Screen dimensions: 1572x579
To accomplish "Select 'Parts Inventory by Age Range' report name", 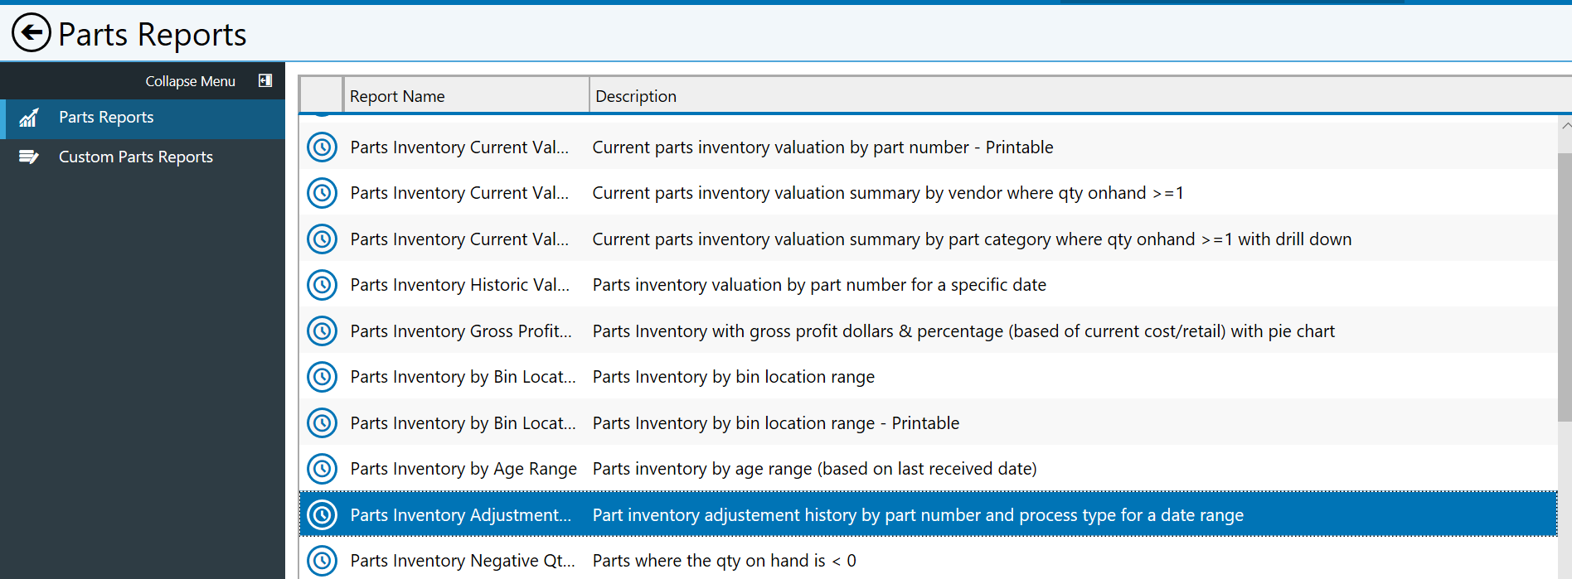I will 463,469.
